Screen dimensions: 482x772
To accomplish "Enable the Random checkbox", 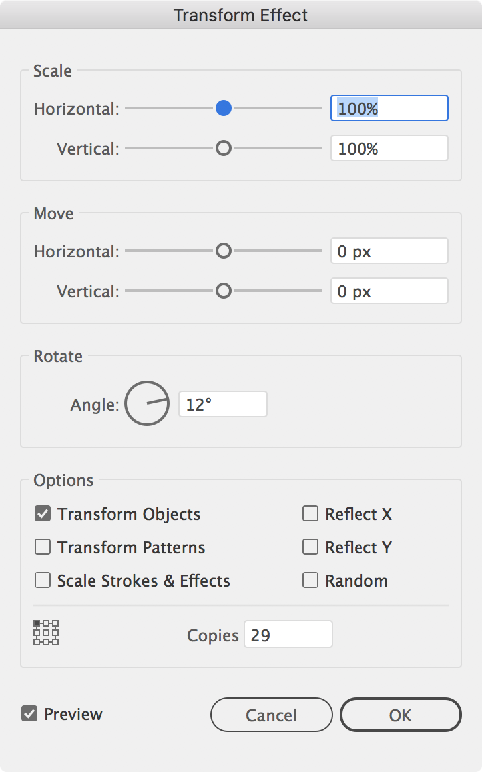I will (x=310, y=580).
